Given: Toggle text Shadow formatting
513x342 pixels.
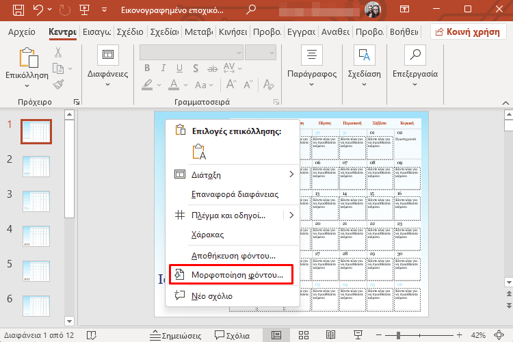Looking at the screenshot, I should 196,68.
